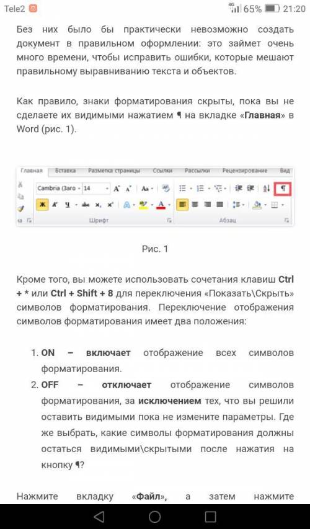
Task: Click the pilcrow show formatting marks button
Action: (x=283, y=189)
